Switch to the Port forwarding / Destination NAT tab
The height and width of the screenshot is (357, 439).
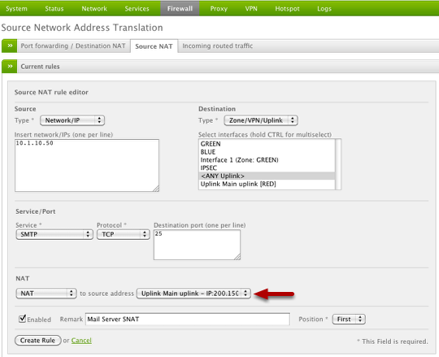(x=73, y=46)
